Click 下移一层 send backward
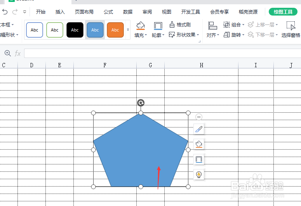 pyautogui.click(x=263, y=35)
